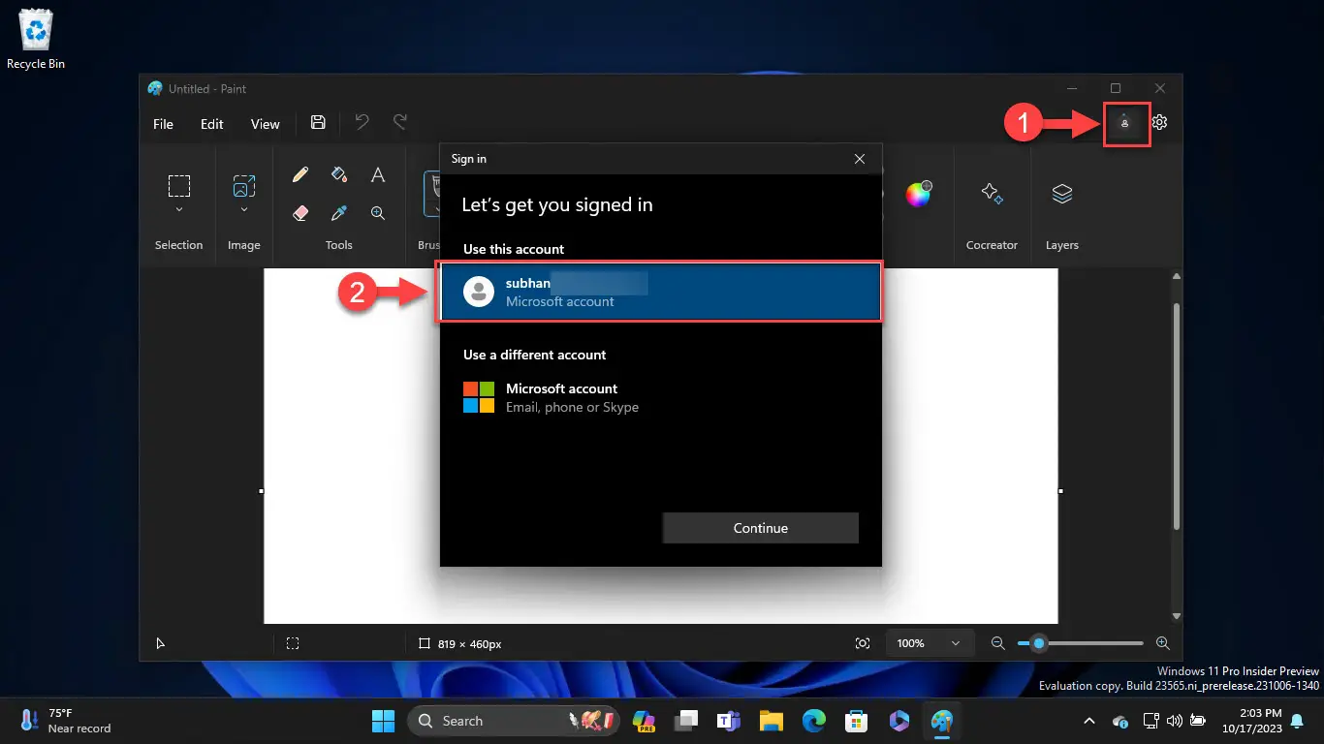
Task: Click the Save icon in Paint
Action: [318, 123]
